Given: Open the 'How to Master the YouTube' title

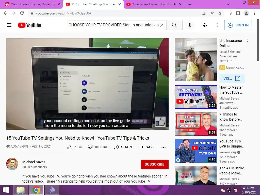Looking at the screenshot, I should coord(231,90).
